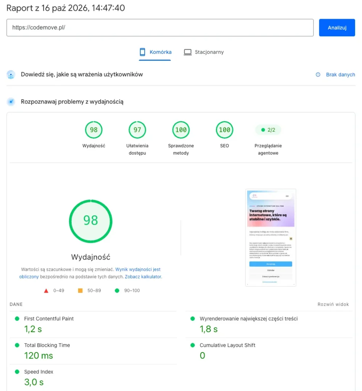
Task: Jump to the Ułatwienia dostępu 97 gauge
Action: tap(137, 130)
